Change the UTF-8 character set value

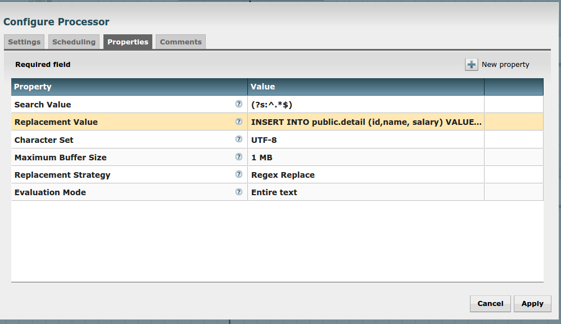[365, 140]
